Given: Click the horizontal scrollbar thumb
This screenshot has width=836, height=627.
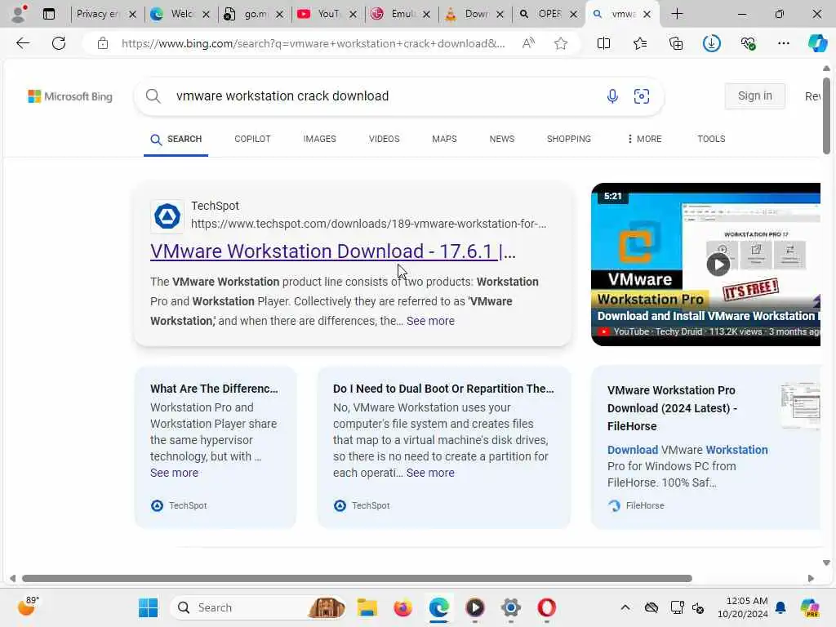Looking at the screenshot, I should (x=357, y=579).
